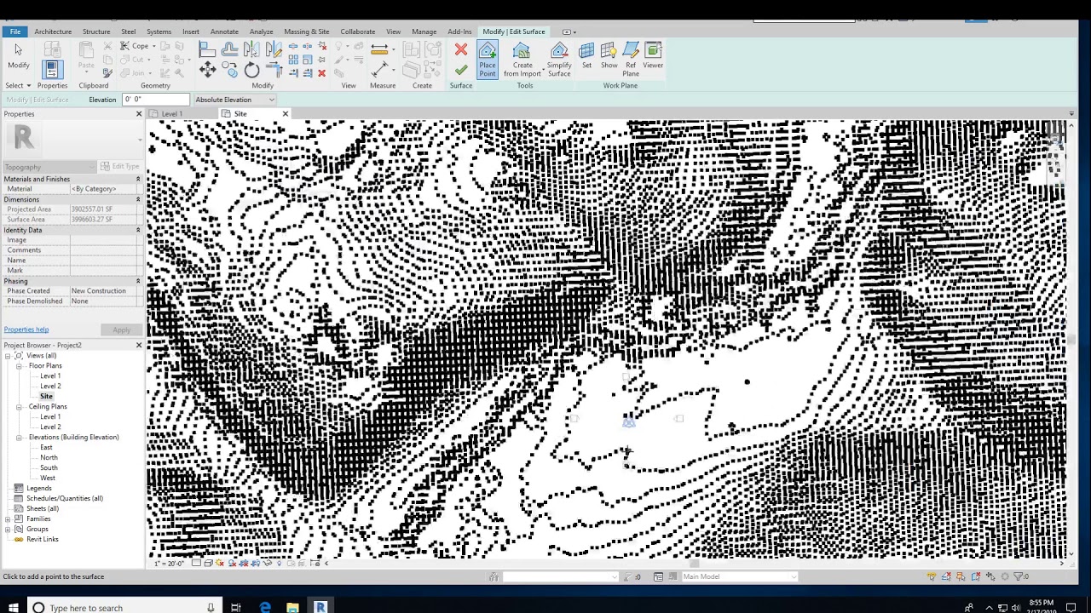
Task: Cancel surface edit with red X
Action: (461, 50)
